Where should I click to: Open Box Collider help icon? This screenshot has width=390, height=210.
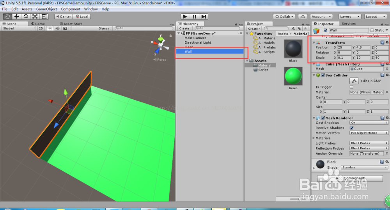[382, 75]
